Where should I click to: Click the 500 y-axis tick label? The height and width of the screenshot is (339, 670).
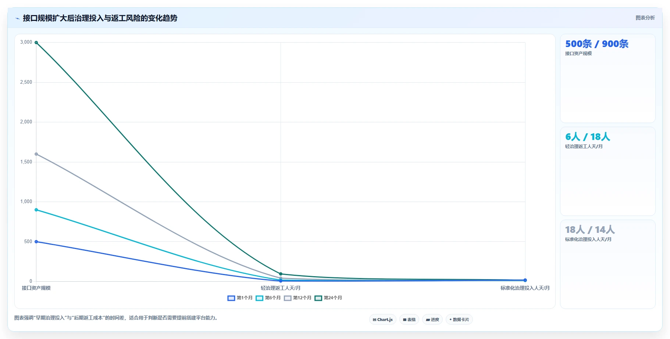click(x=28, y=241)
